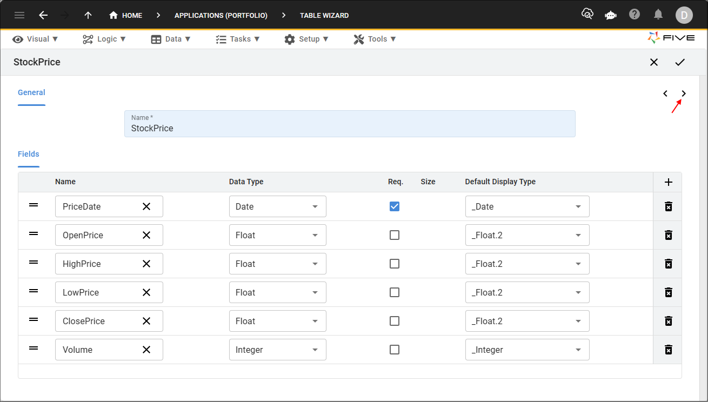
Task: Open the LowPrice Data Type dropdown
Action: (x=278, y=292)
